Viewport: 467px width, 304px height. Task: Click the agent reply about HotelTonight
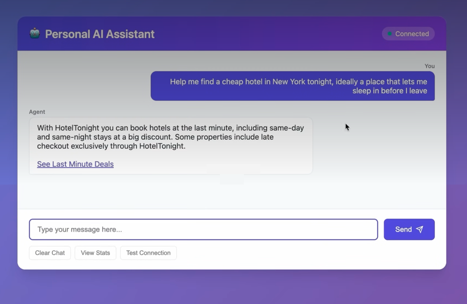(170, 137)
